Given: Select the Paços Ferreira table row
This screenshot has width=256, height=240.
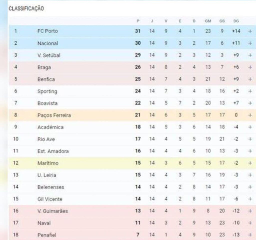Looking at the screenshot, I should tap(125, 115).
